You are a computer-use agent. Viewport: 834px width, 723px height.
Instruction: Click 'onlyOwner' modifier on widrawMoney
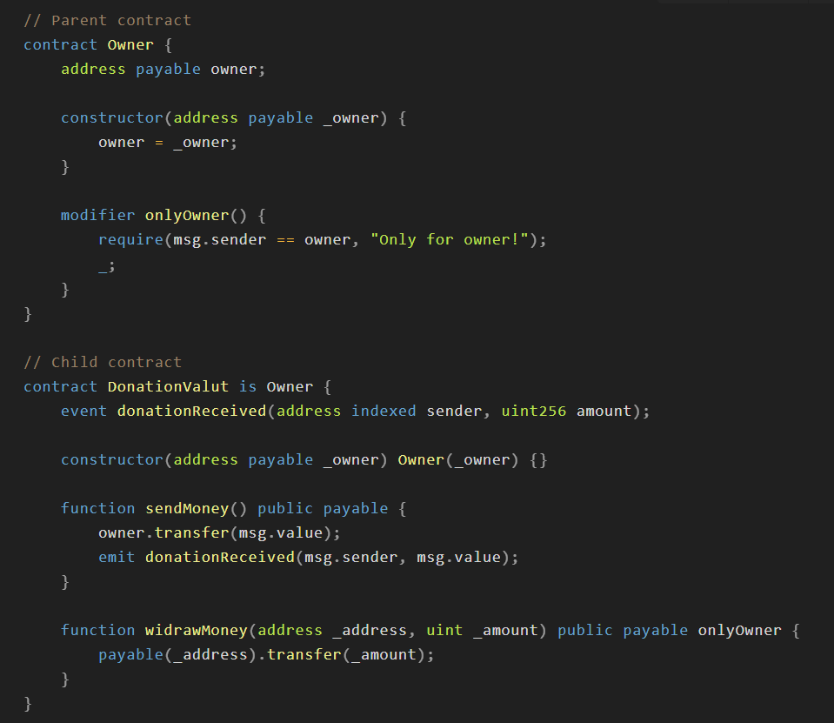pos(739,630)
